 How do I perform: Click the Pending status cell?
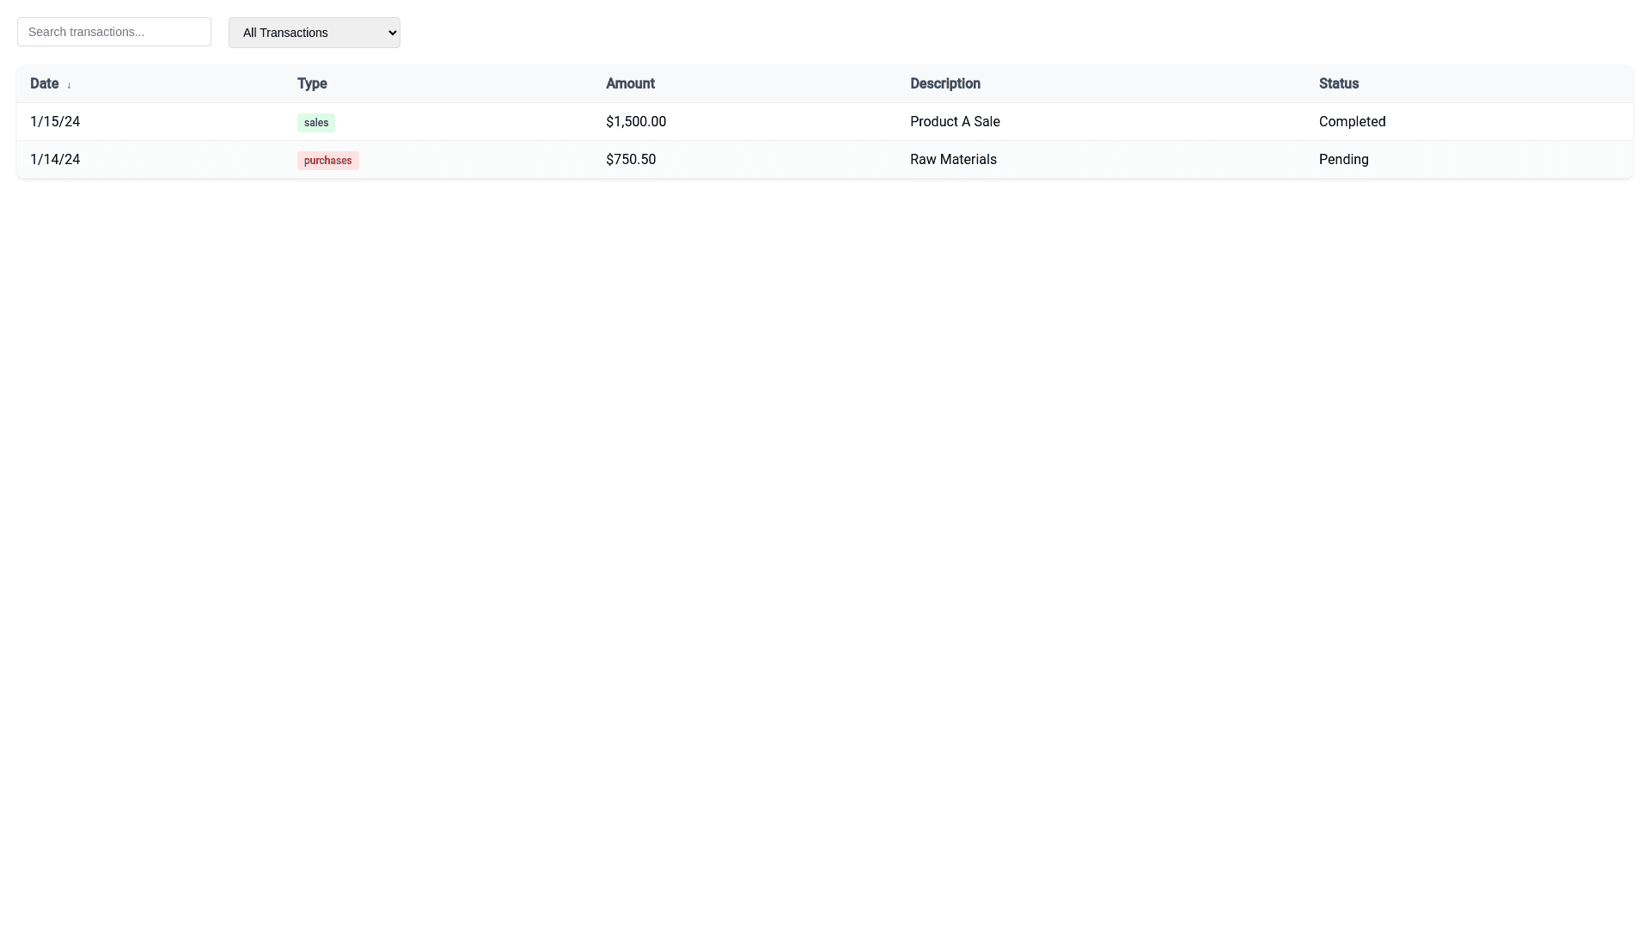pos(1343,160)
